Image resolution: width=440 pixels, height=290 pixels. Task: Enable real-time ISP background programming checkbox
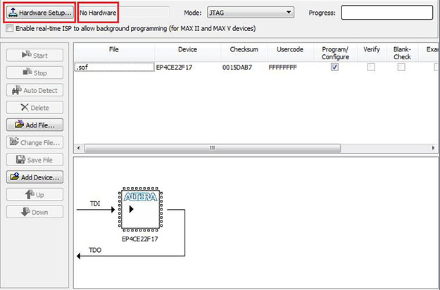tap(9, 29)
